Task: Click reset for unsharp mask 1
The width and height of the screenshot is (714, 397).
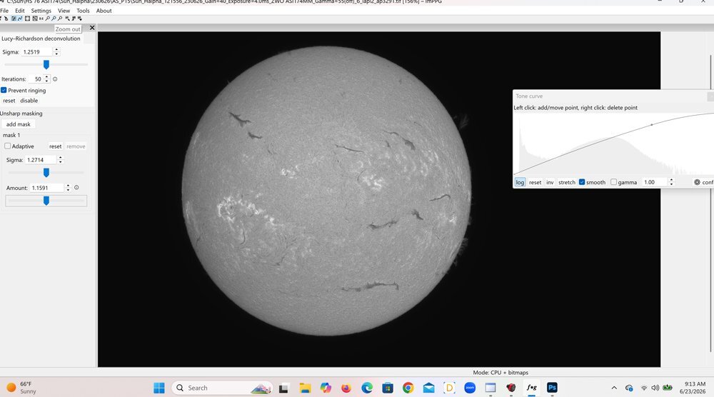Action: pos(55,146)
